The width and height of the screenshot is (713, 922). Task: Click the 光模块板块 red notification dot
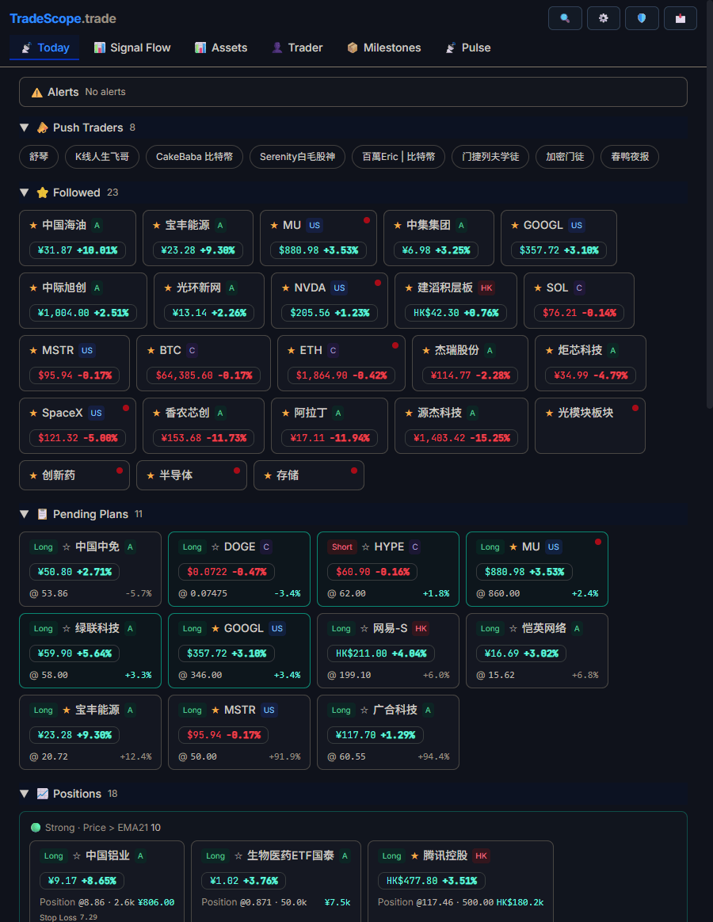[x=635, y=407]
